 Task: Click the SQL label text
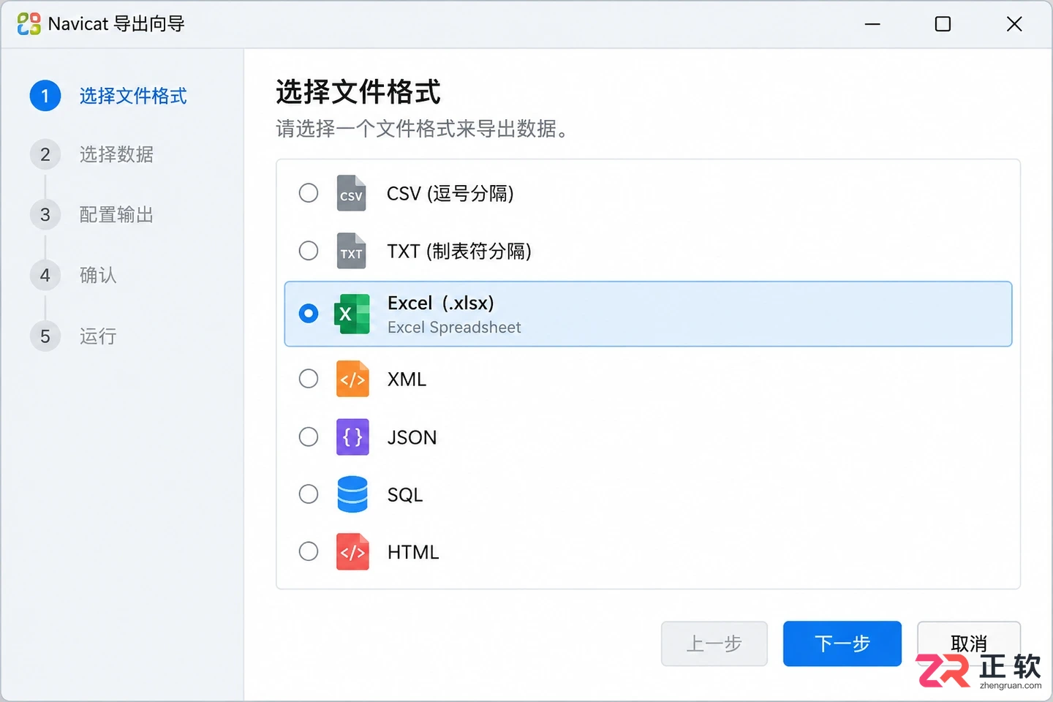click(405, 495)
